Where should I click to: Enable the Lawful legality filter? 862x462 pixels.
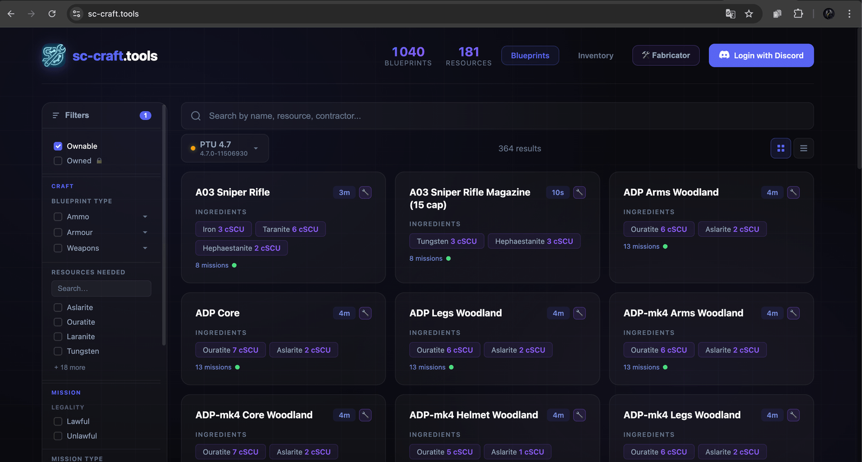(x=58, y=421)
